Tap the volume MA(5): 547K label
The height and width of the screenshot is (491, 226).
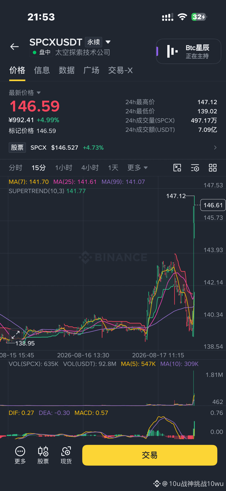[138, 364]
